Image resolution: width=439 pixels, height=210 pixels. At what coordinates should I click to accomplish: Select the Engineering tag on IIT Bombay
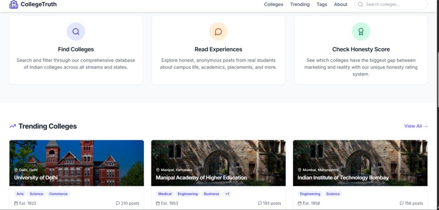point(310,194)
